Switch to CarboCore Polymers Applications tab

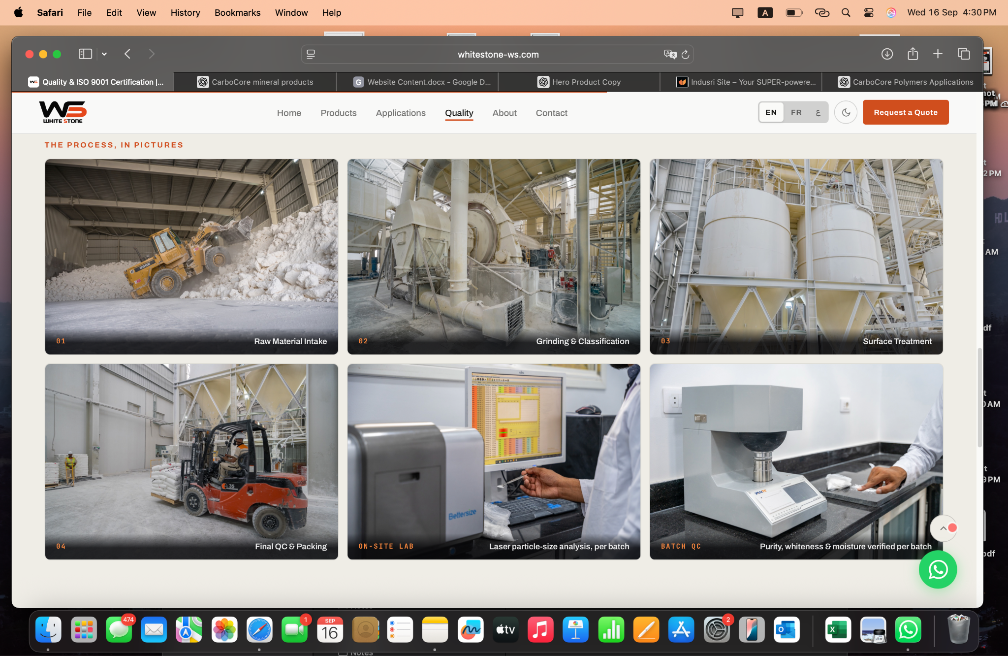click(x=906, y=82)
